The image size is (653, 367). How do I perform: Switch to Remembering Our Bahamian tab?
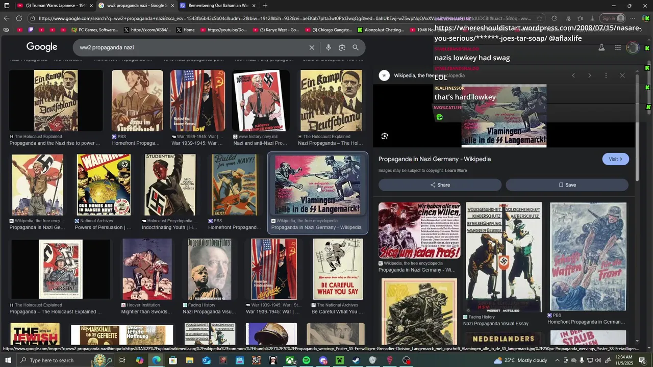point(218,6)
